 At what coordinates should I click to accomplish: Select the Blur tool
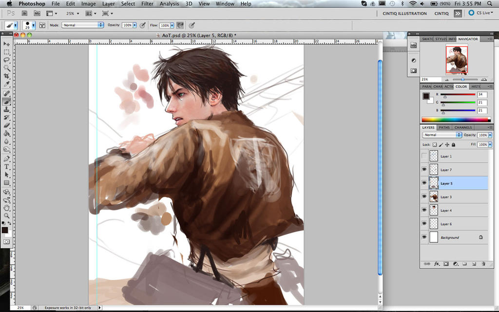click(x=6, y=141)
